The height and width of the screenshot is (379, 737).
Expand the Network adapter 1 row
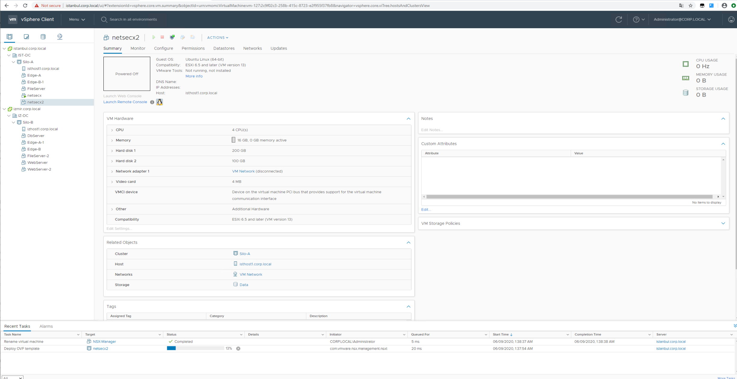[112, 171]
